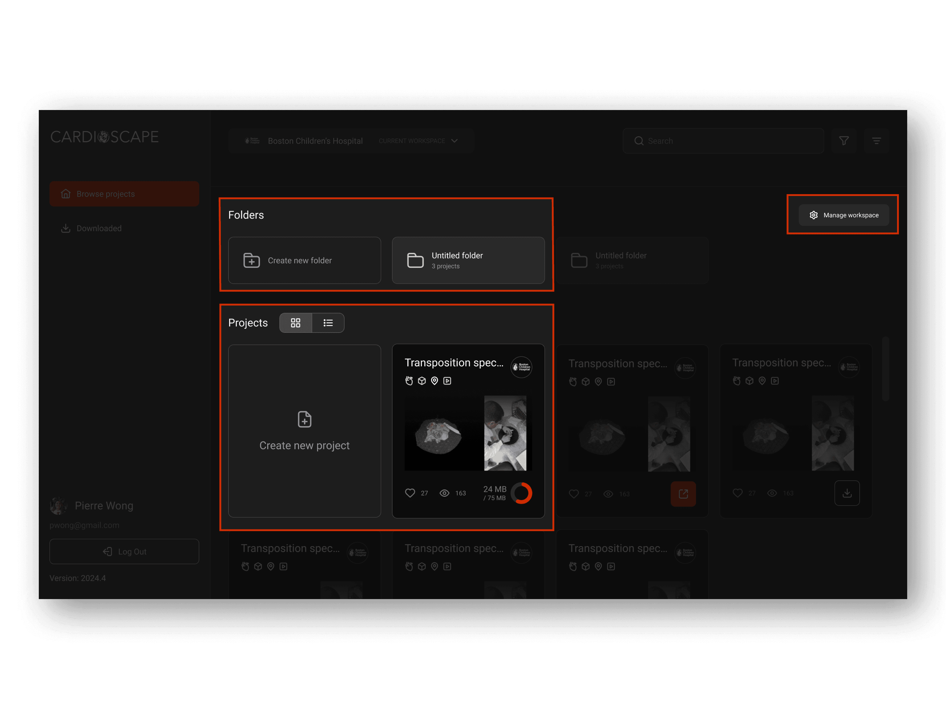Click the Current Workspace chevron arrow
946x710 pixels.
pyautogui.click(x=455, y=141)
